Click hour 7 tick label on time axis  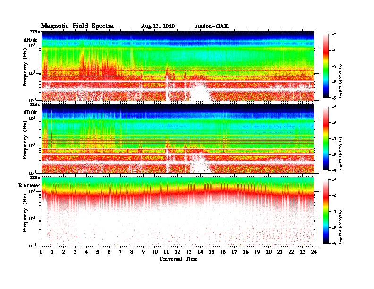point(121,252)
